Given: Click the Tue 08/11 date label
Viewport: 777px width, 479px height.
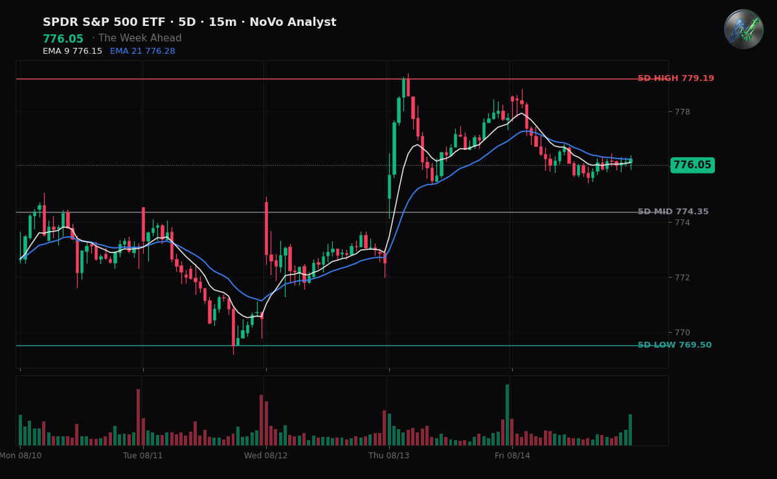Looking at the screenshot, I should [143, 456].
